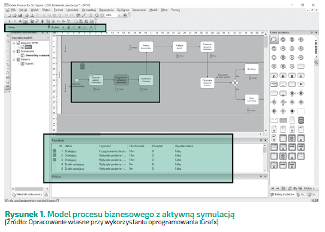Start the simulation with the play arrow icon
Image resolution: width=325 pixels, height=232 pixels.
10,21
